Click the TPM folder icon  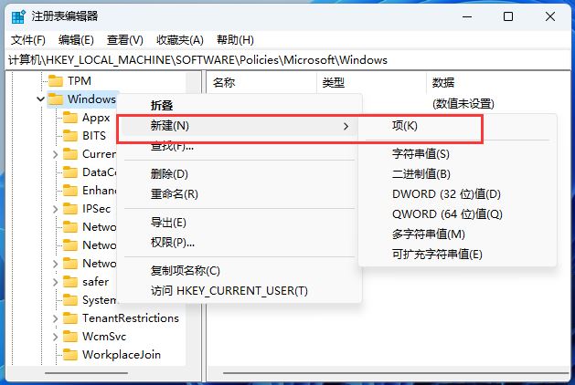(x=55, y=81)
